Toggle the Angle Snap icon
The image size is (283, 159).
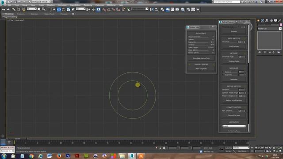point(109,9)
